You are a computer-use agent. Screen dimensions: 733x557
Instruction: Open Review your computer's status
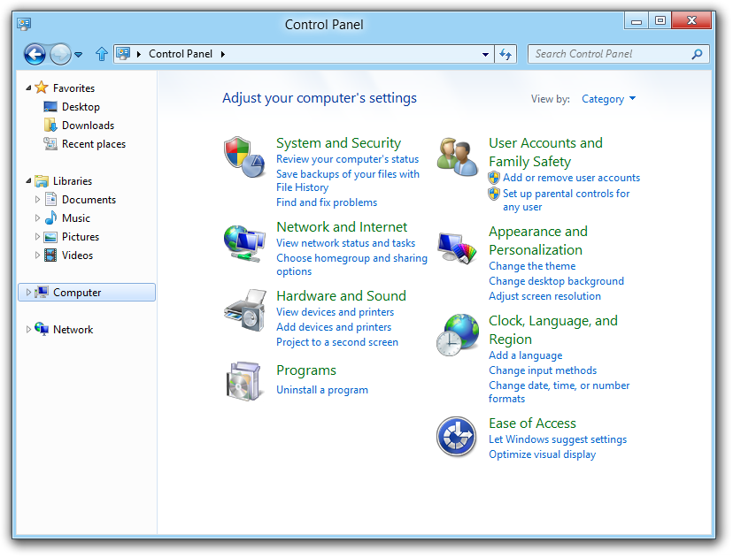coord(347,159)
